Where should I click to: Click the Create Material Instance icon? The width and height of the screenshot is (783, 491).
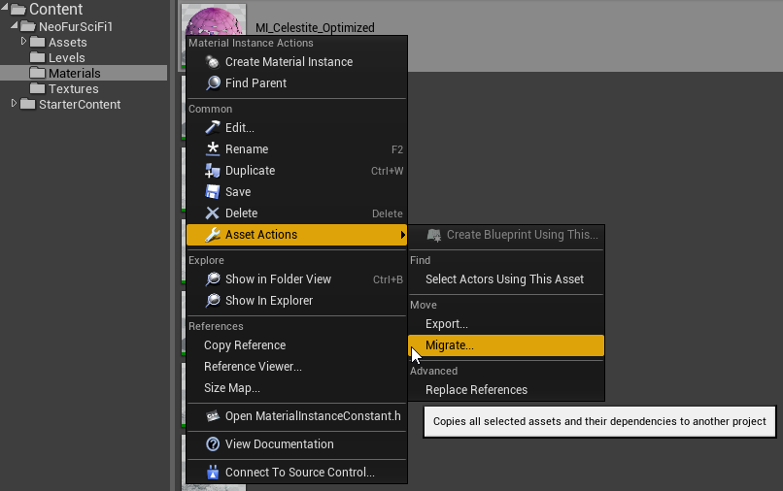point(213,62)
